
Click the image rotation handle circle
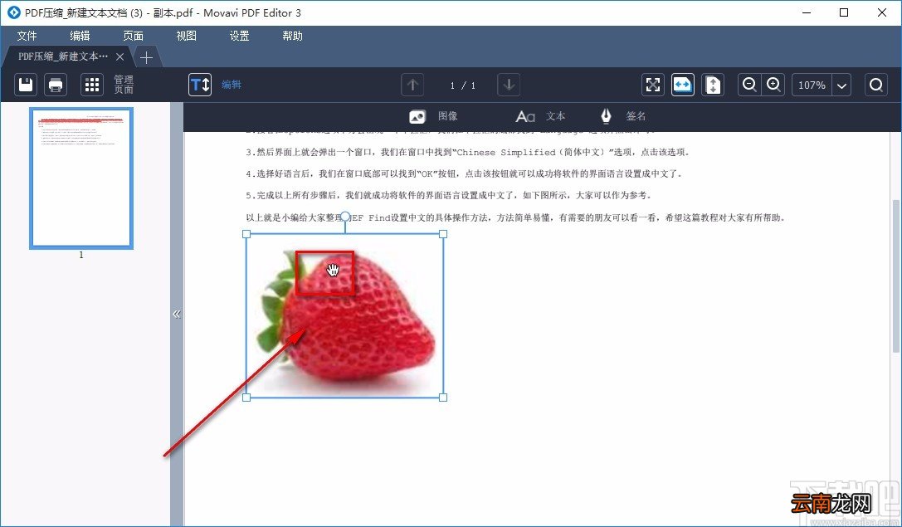pos(345,217)
